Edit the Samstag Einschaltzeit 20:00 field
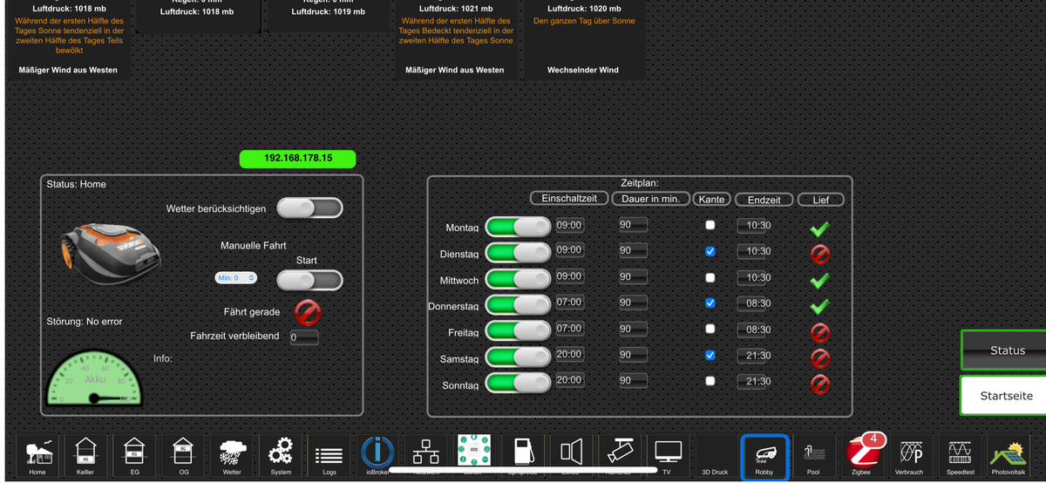 [x=569, y=355]
